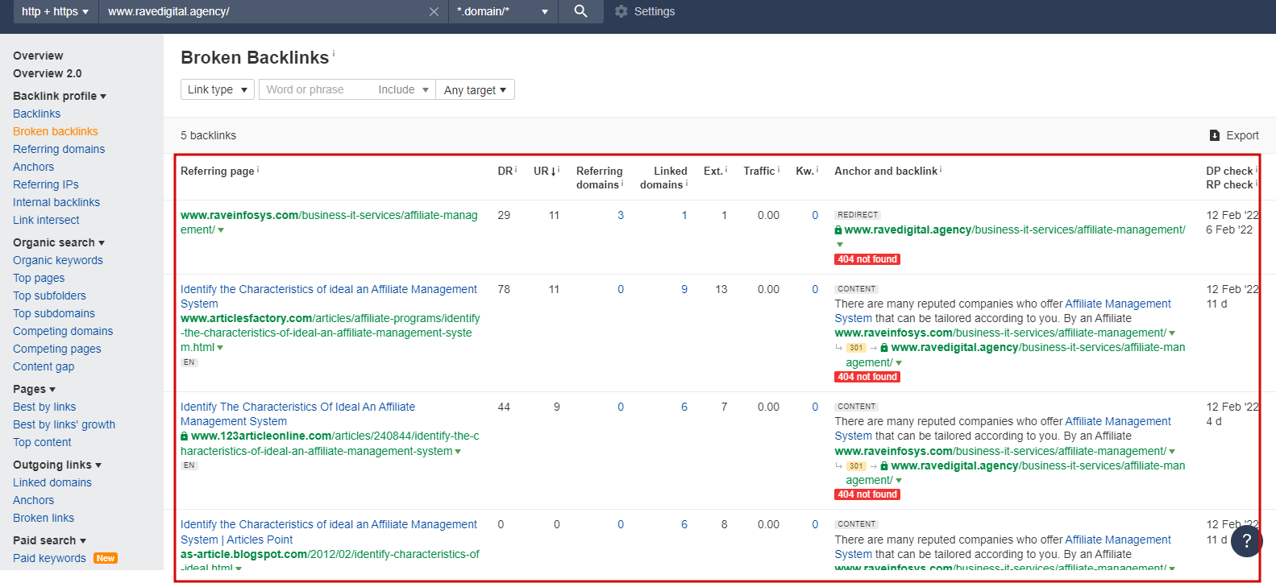1276x583 pixels.
Task: Open Anchors under Backlink profile
Action: (x=34, y=167)
